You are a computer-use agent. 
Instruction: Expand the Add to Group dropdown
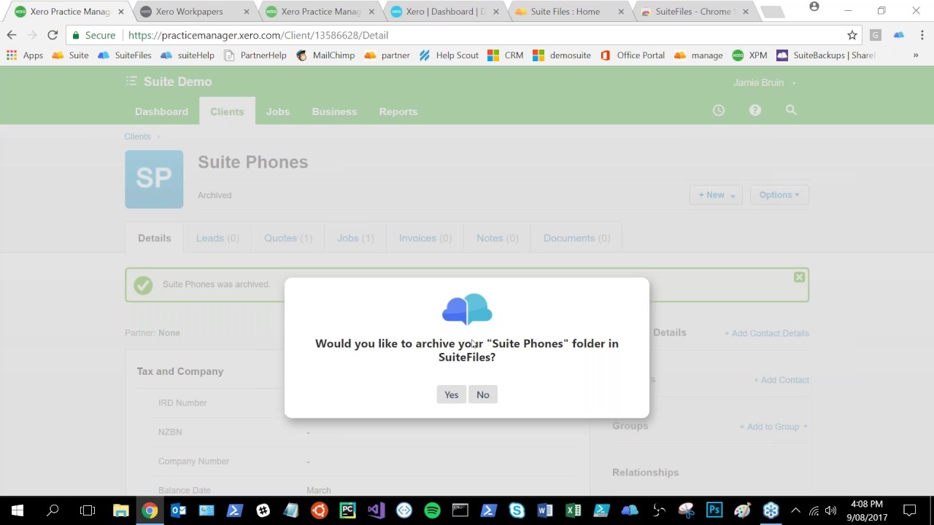pyautogui.click(x=773, y=427)
